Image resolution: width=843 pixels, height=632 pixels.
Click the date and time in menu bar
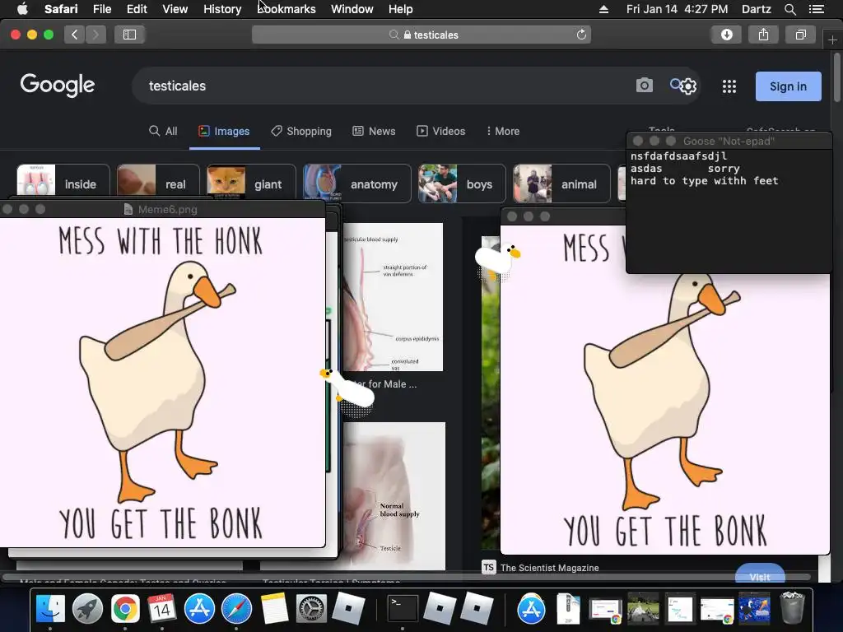677,9
